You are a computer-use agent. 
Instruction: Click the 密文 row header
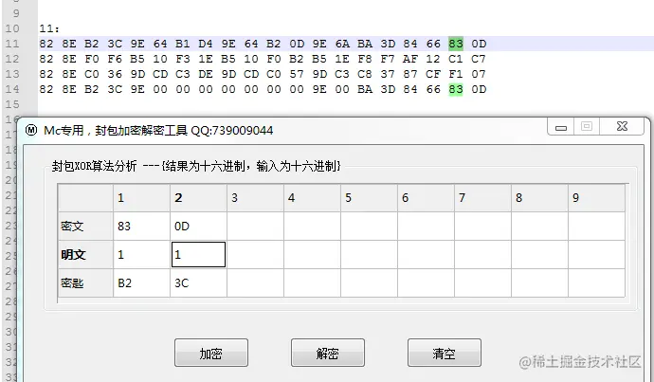coord(85,226)
